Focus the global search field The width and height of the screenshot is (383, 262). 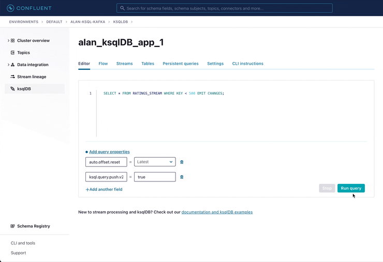coord(225,8)
